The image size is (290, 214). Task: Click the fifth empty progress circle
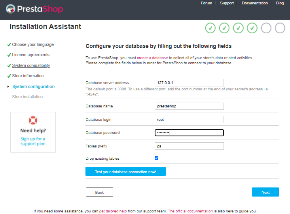[266, 28]
